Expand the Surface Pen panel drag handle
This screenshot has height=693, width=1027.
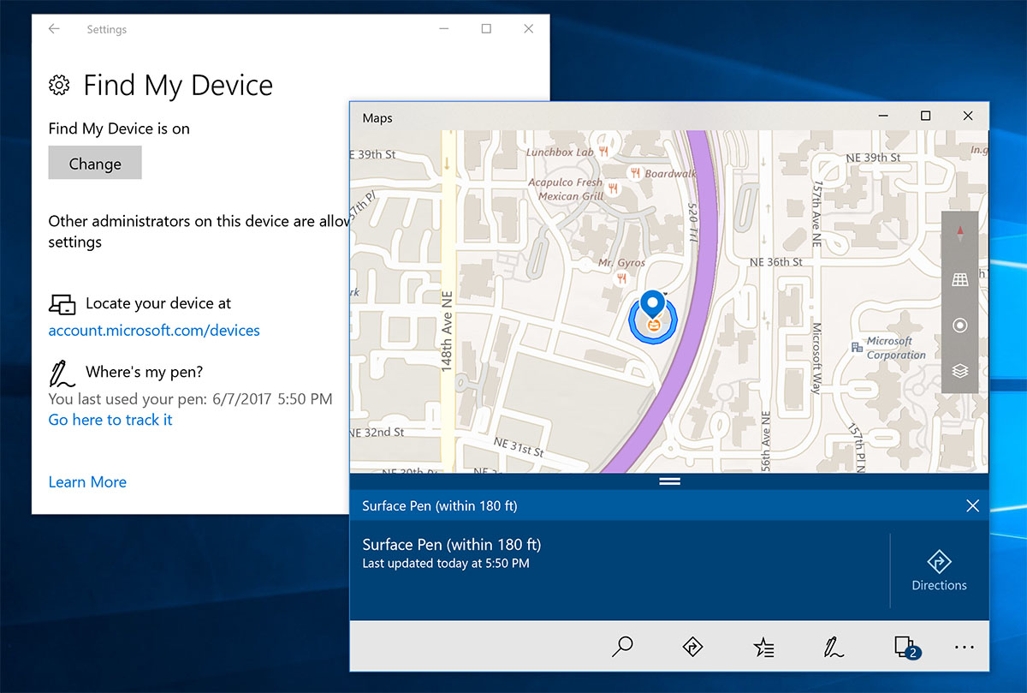click(x=669, y=481)
